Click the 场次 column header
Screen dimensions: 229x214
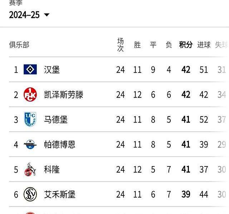pyautogui.click(x=121, y=45)
